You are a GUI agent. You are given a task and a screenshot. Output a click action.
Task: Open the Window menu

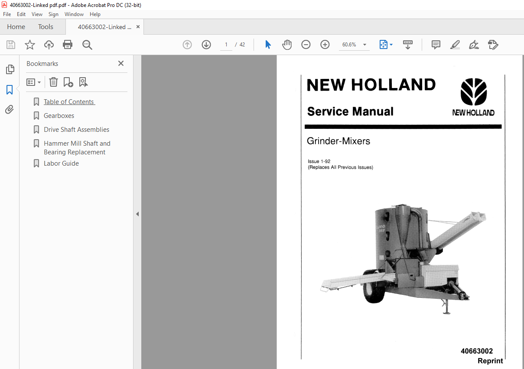tap(74, 14)
